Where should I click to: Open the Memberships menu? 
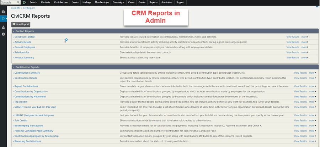[x=101, y=2]
